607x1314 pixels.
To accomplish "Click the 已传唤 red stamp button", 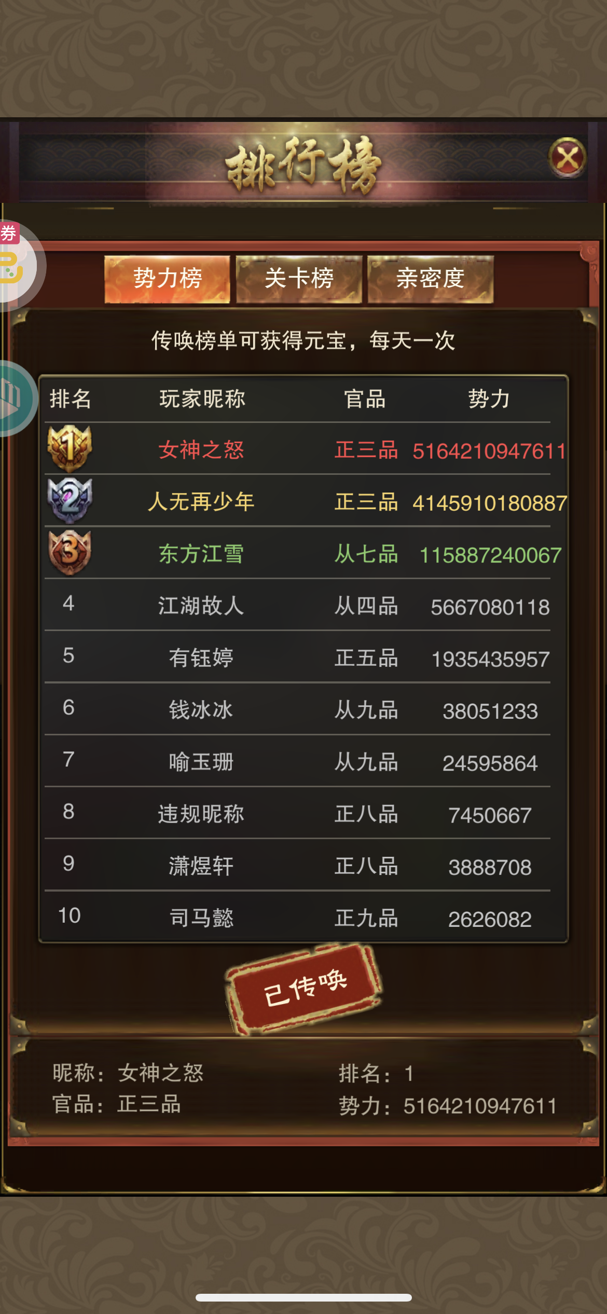I will [x=304, y=989].
